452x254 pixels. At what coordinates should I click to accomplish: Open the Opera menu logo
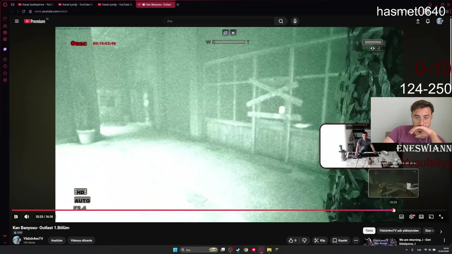[x=5, y=5]
